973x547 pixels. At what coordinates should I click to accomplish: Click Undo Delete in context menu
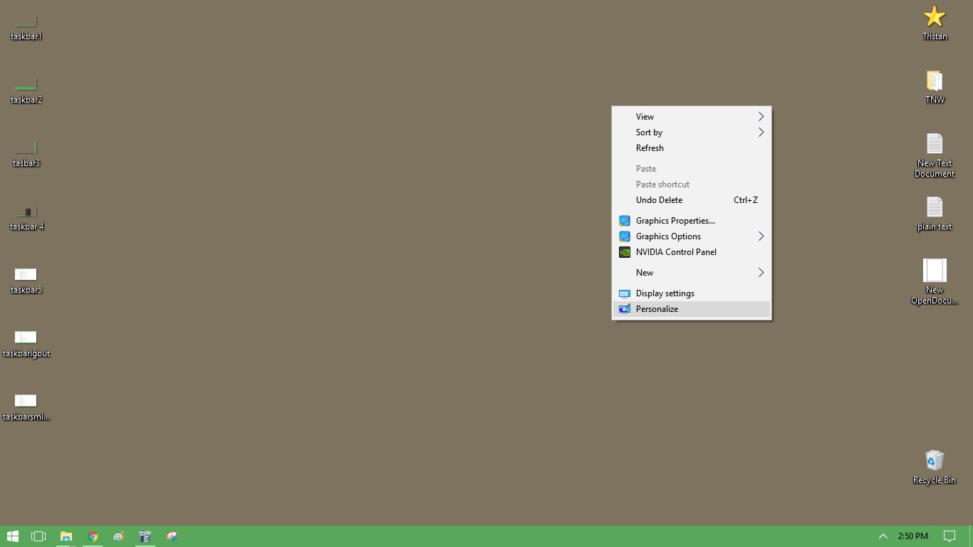pos(659,200)
